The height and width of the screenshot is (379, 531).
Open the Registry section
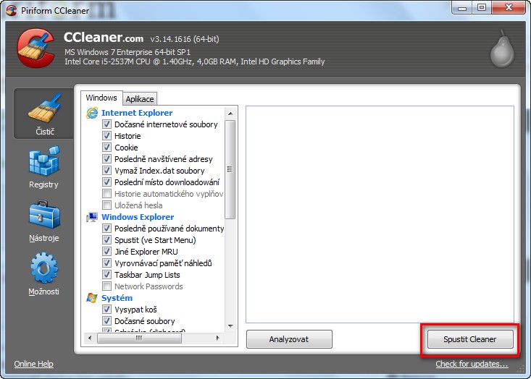(x=43, y=167)
